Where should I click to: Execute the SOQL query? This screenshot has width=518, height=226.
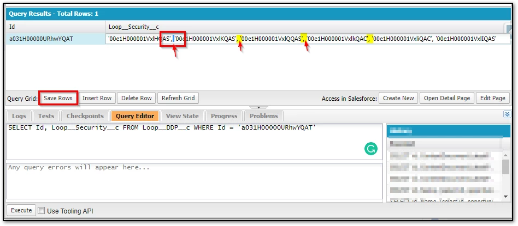tap(21, 211)
